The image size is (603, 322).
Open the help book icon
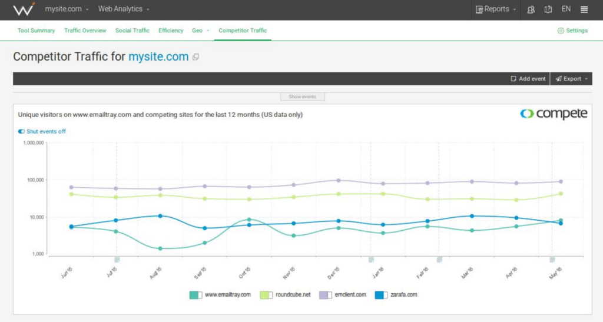pos(548,9)
